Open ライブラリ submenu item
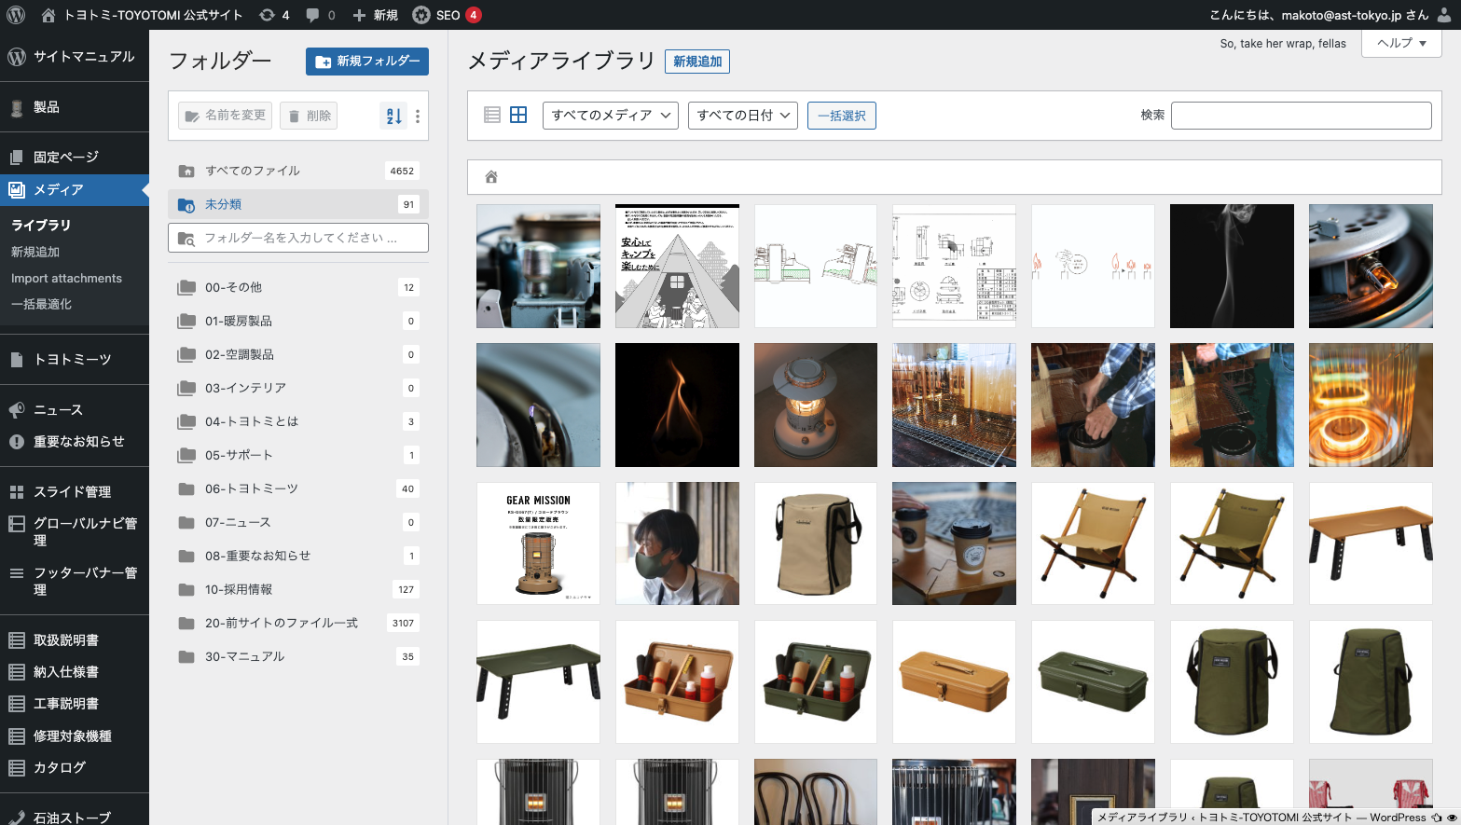Image resolution: width=1461 pixels, height=825 pixels. [41, 226]
